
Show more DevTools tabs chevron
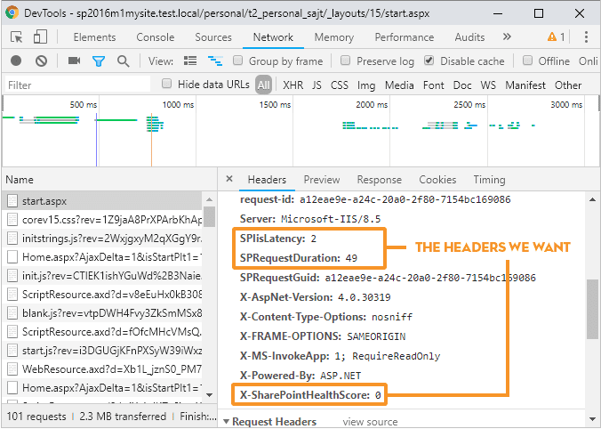507,36
